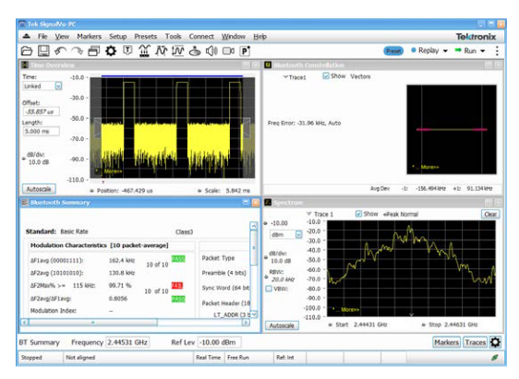The image size is (519, 379).
Task: Click the Clear button in Spectrum
Action: pyautogui.click(x=490, y=214)
